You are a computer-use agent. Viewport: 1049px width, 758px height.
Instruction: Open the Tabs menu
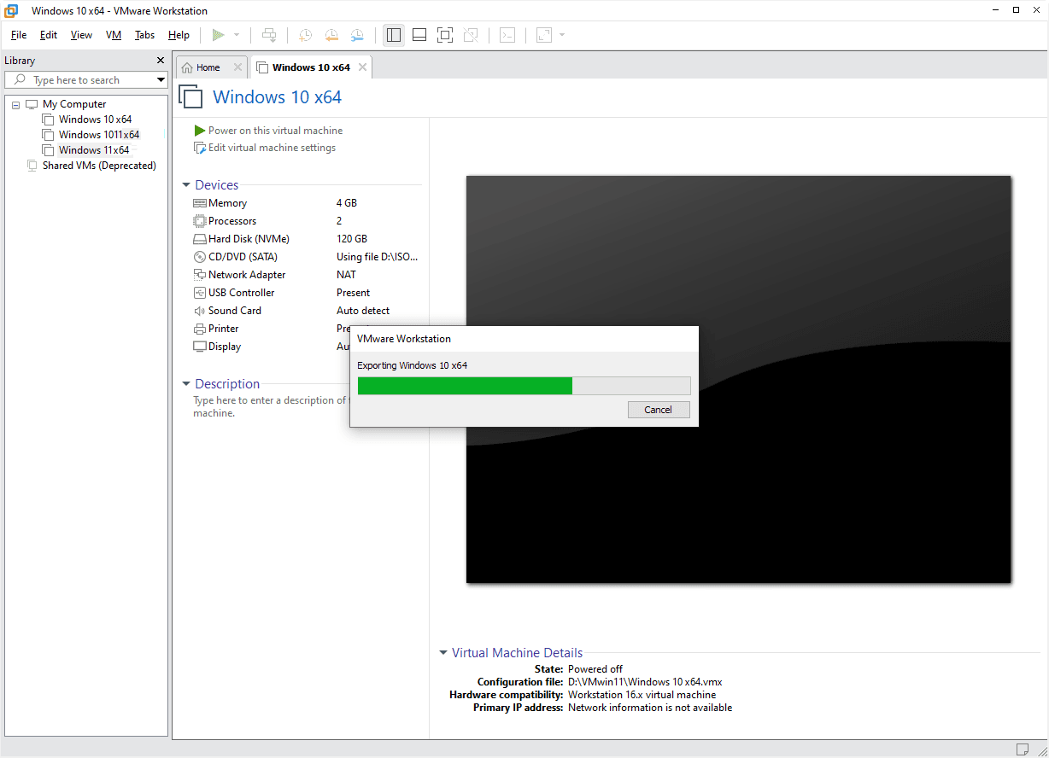145,35
